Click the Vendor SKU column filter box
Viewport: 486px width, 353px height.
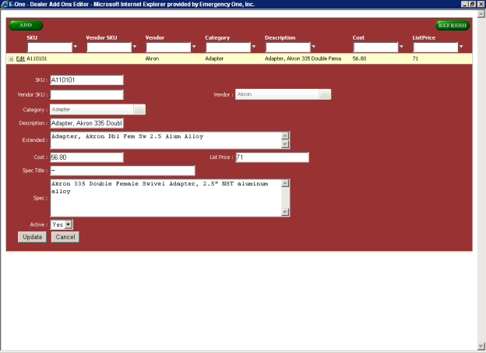click(x=109, y=48)
